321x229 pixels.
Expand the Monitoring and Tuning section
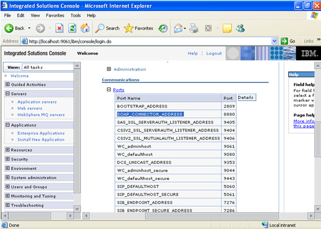[x=8, y=196]
